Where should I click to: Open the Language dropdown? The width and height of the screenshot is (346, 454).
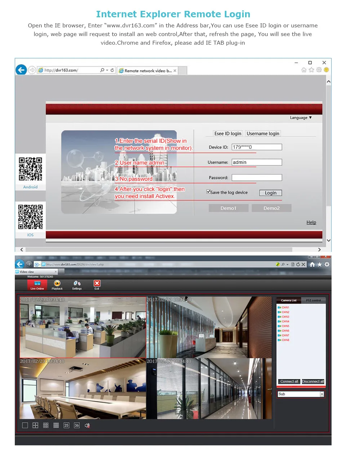coord(301,117)
